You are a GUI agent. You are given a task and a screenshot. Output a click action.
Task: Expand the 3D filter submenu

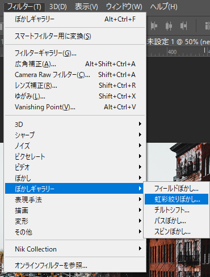[x=75, y=124]
